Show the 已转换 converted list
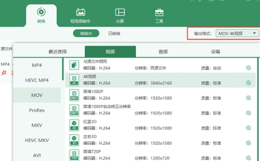The height and width of the screenshot is (161, 260). pyautogui.click(x=114, y=33)
